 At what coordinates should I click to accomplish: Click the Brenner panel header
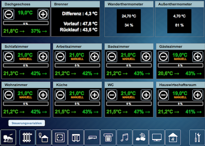click(x=75, y=4)
